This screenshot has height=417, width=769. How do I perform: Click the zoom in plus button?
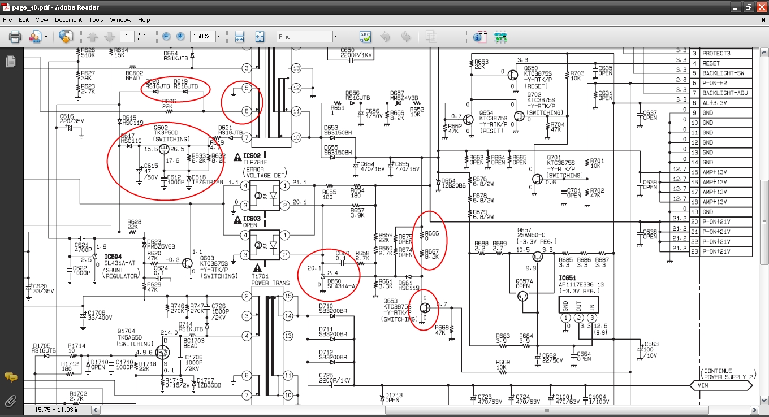pyautogui.click(x=180, y=37)
